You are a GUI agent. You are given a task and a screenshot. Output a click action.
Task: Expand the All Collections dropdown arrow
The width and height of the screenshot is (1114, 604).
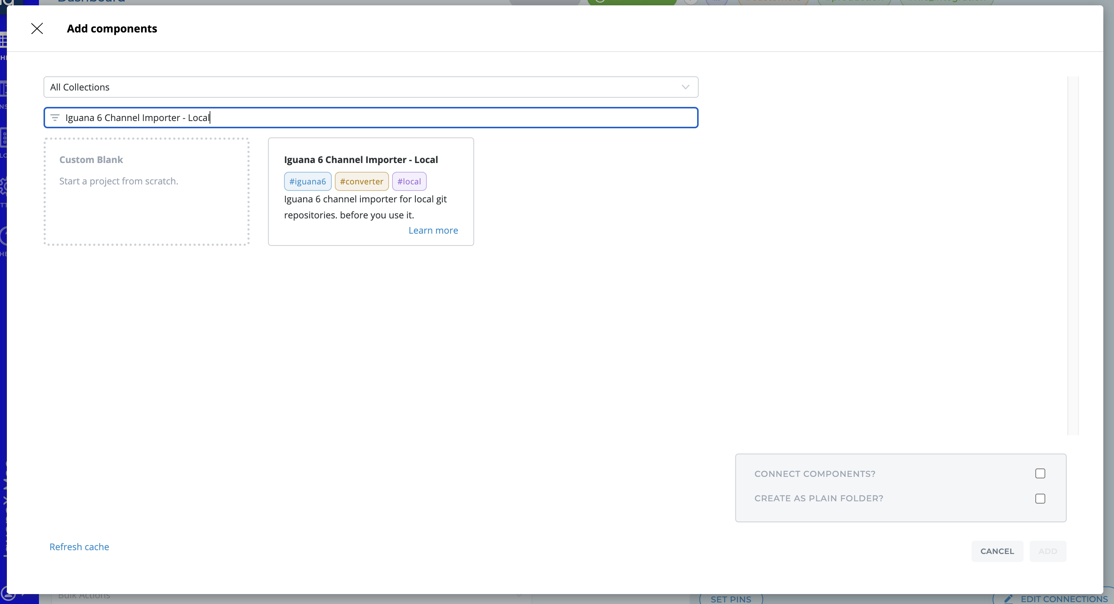coord(685,87)
